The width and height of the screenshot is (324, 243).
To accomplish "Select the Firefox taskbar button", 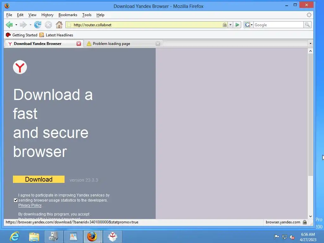I will 92,237.
